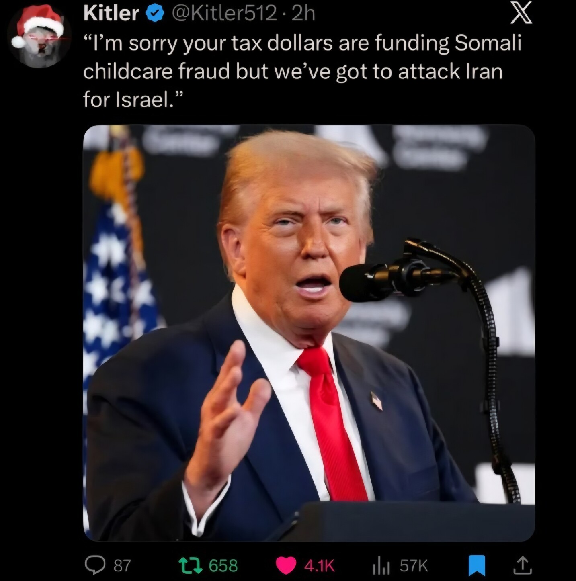Click the 57K views count
The width and height of the screenshot is (576, 581).
(x=414, y=566)
